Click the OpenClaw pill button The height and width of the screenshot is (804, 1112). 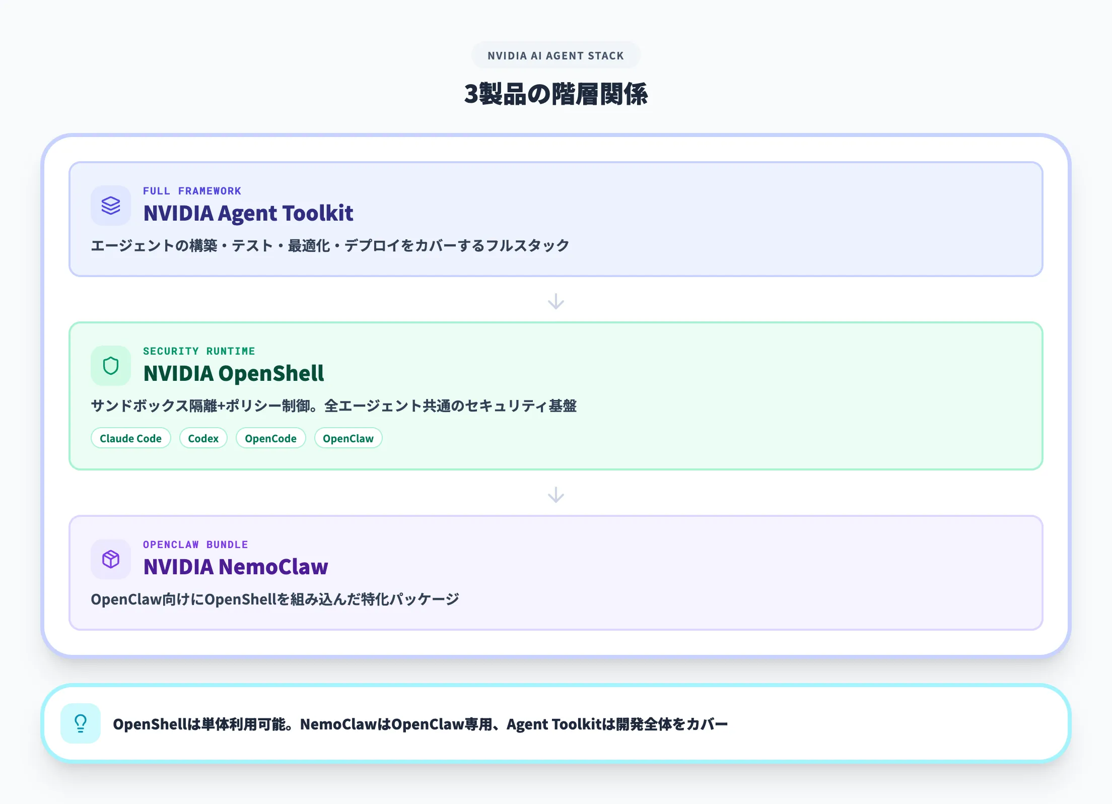[348, 438]
